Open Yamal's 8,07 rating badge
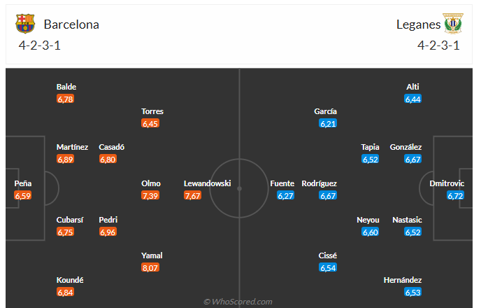481x308 pixels. tap(150, 268)
